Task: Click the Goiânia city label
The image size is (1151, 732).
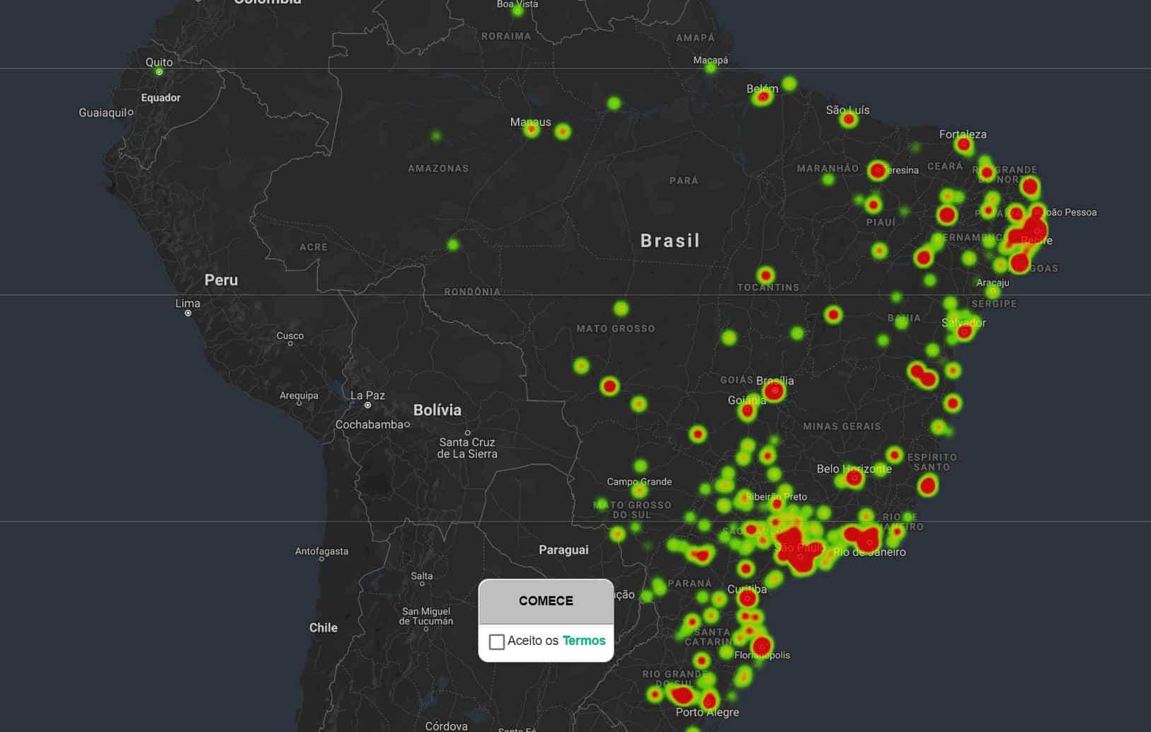Action: click(747, 400)
